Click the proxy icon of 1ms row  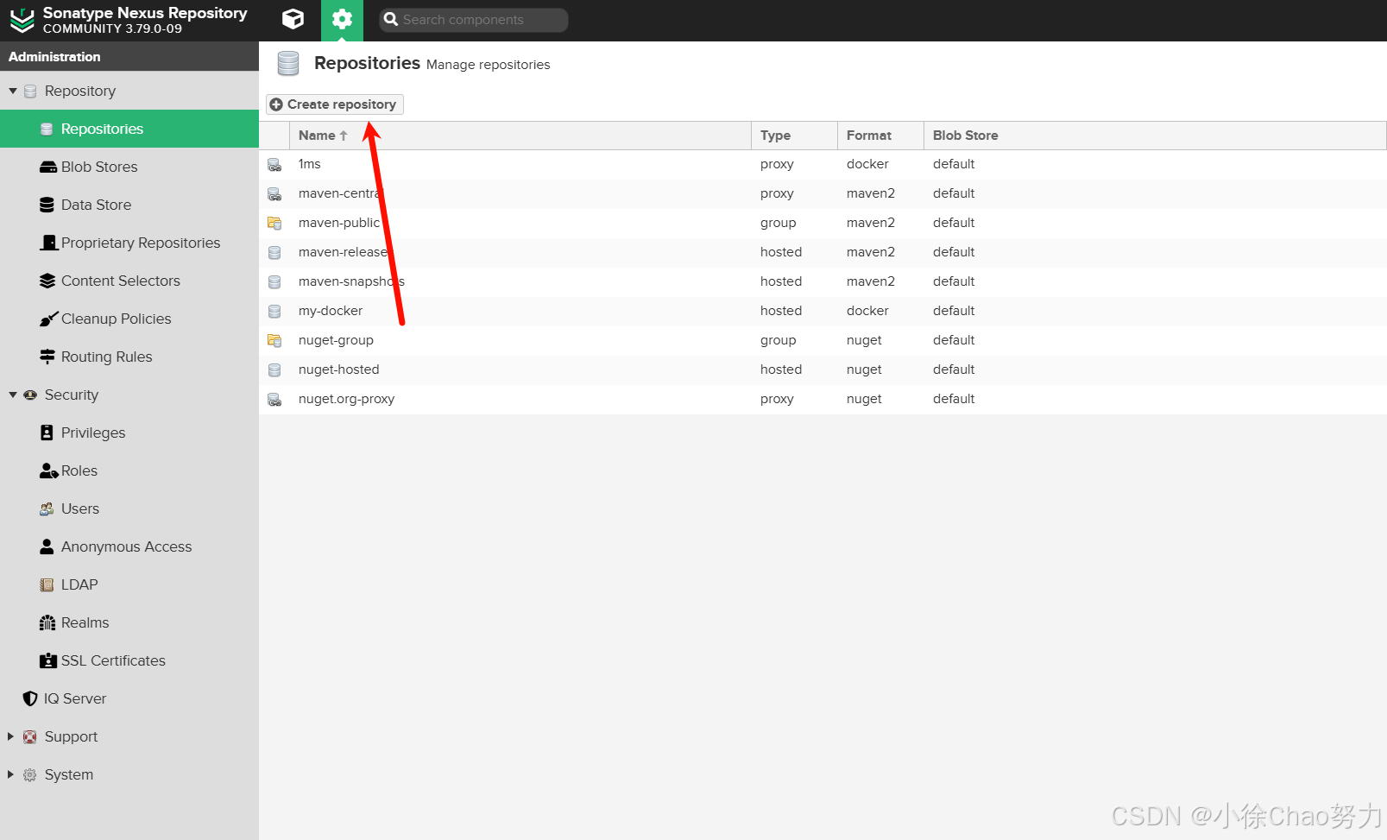click(274, 164)
